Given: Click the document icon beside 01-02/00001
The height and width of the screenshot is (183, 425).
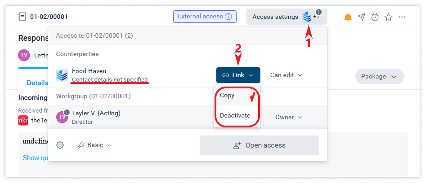Looking at the screenshot, I should click(x=22, y=17).
